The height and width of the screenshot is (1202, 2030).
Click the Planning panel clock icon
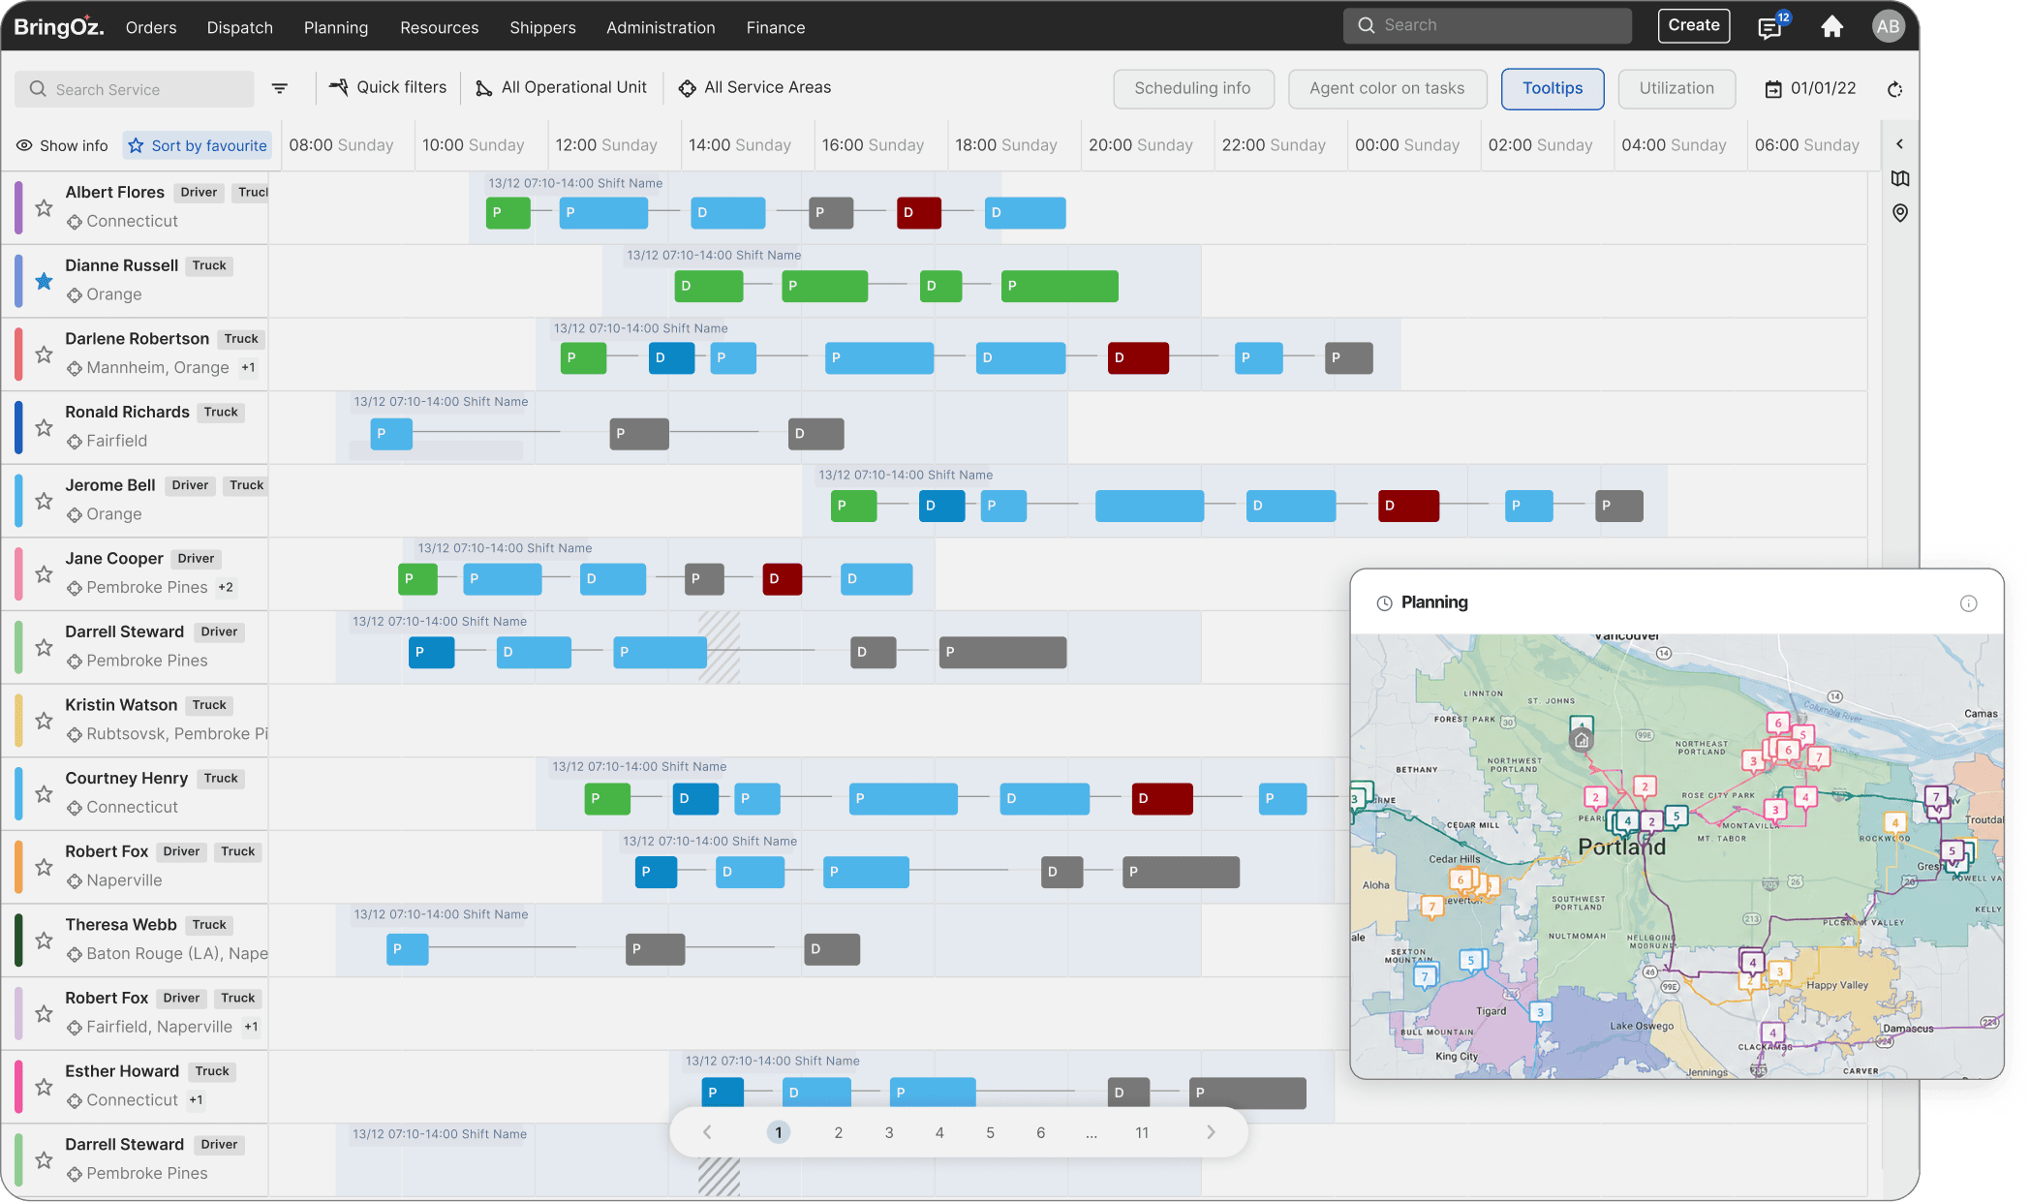(1385, 603)
